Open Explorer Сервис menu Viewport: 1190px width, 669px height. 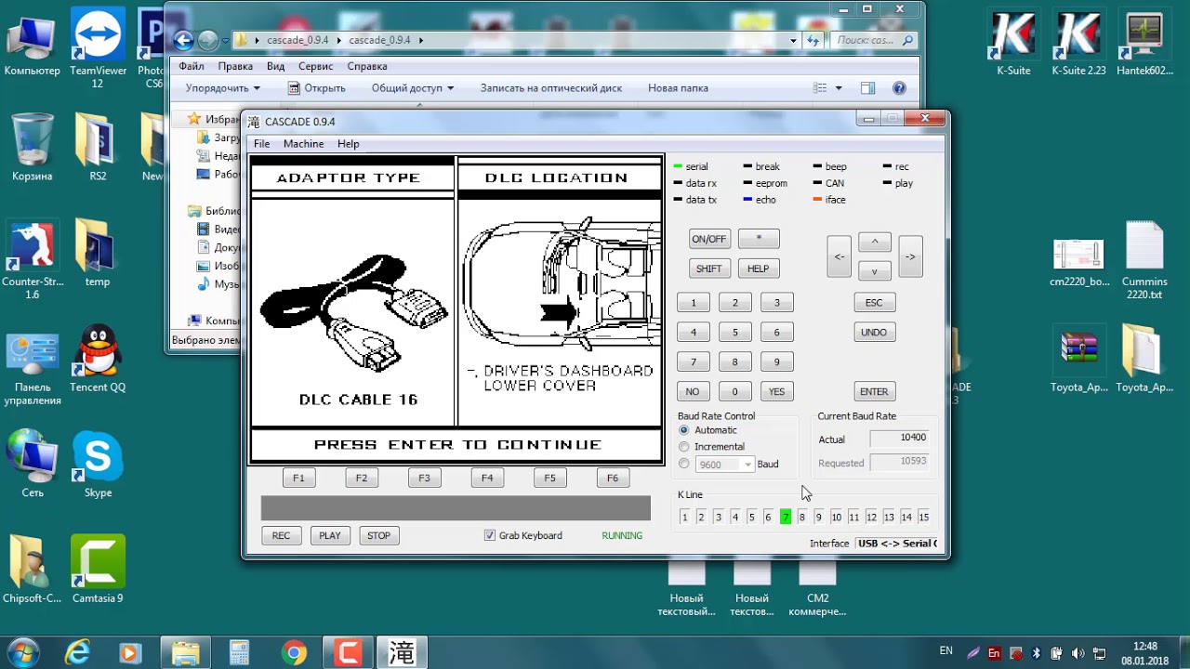316,67
